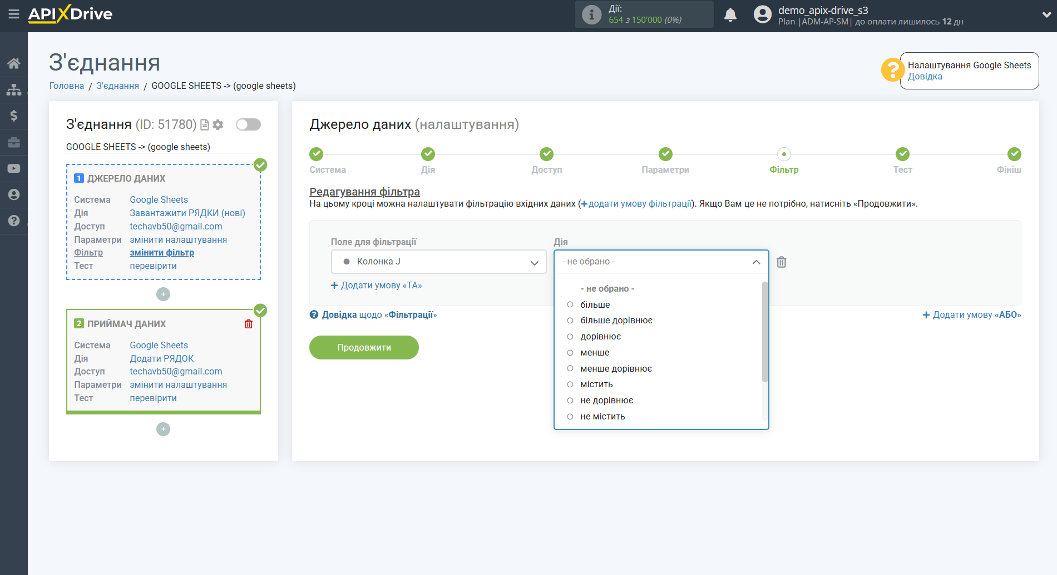The height and width of the screenshot is (575, 1057).
Task: Open connection settings gear icon
Action: pyautogui.click(x=218, y=125)
